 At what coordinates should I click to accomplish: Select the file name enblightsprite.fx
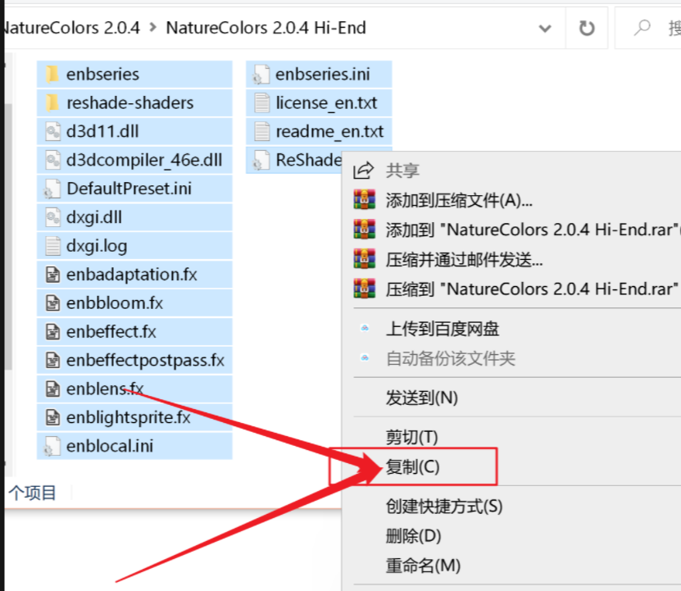click(x=128, y=417)
